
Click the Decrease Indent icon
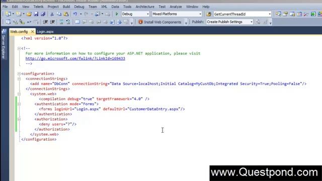tap(45, 22)
